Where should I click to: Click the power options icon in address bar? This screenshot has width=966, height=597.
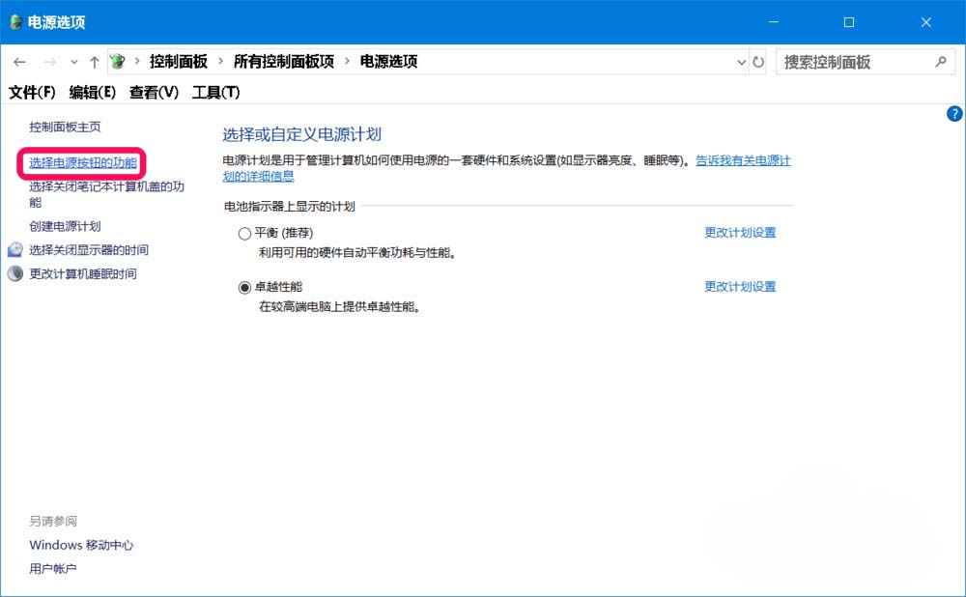(117, 61)
